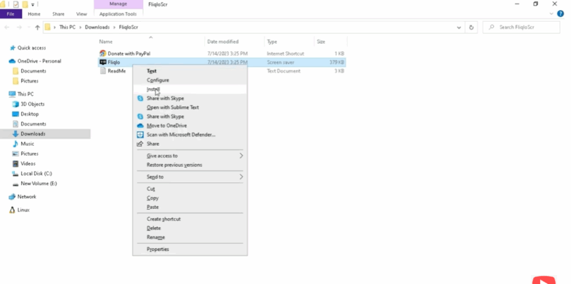Choose Install from the context menu
Viewport: 571px width, 284px height.
coord(153,89)
